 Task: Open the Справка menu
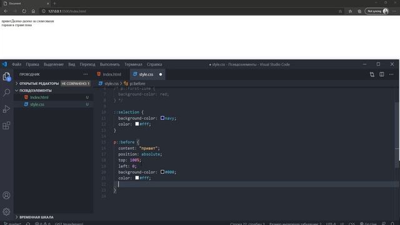[154, 64]
